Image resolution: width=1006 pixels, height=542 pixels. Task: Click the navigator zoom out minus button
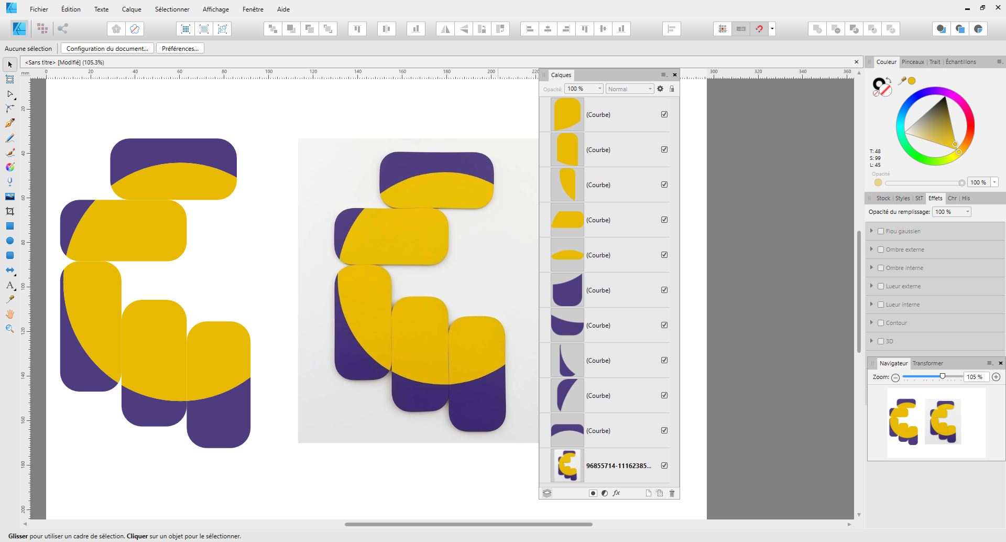[x=895, y=377]
